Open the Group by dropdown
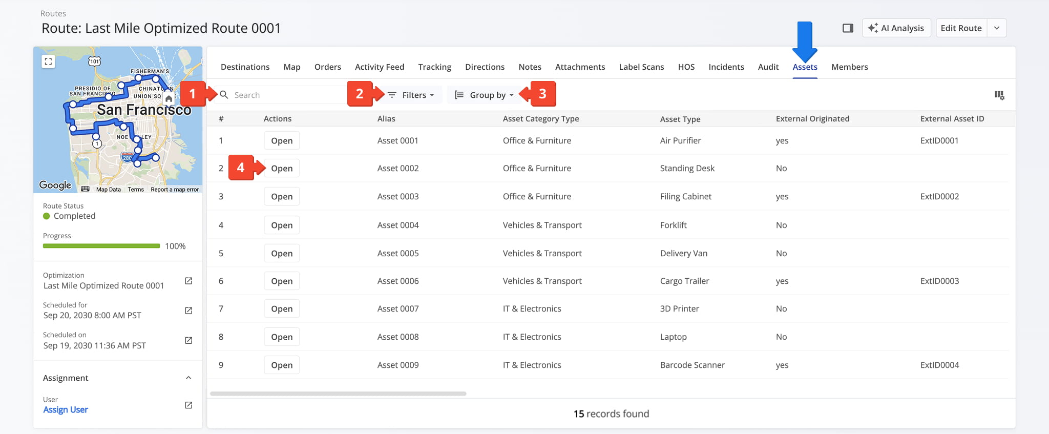The height and width of the screenshot is (434, 1049). (484, 95)
